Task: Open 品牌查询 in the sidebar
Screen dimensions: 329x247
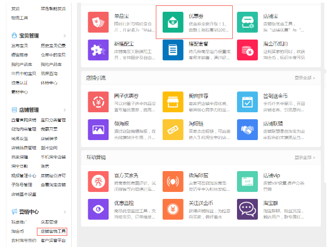Action: (49, 74)
